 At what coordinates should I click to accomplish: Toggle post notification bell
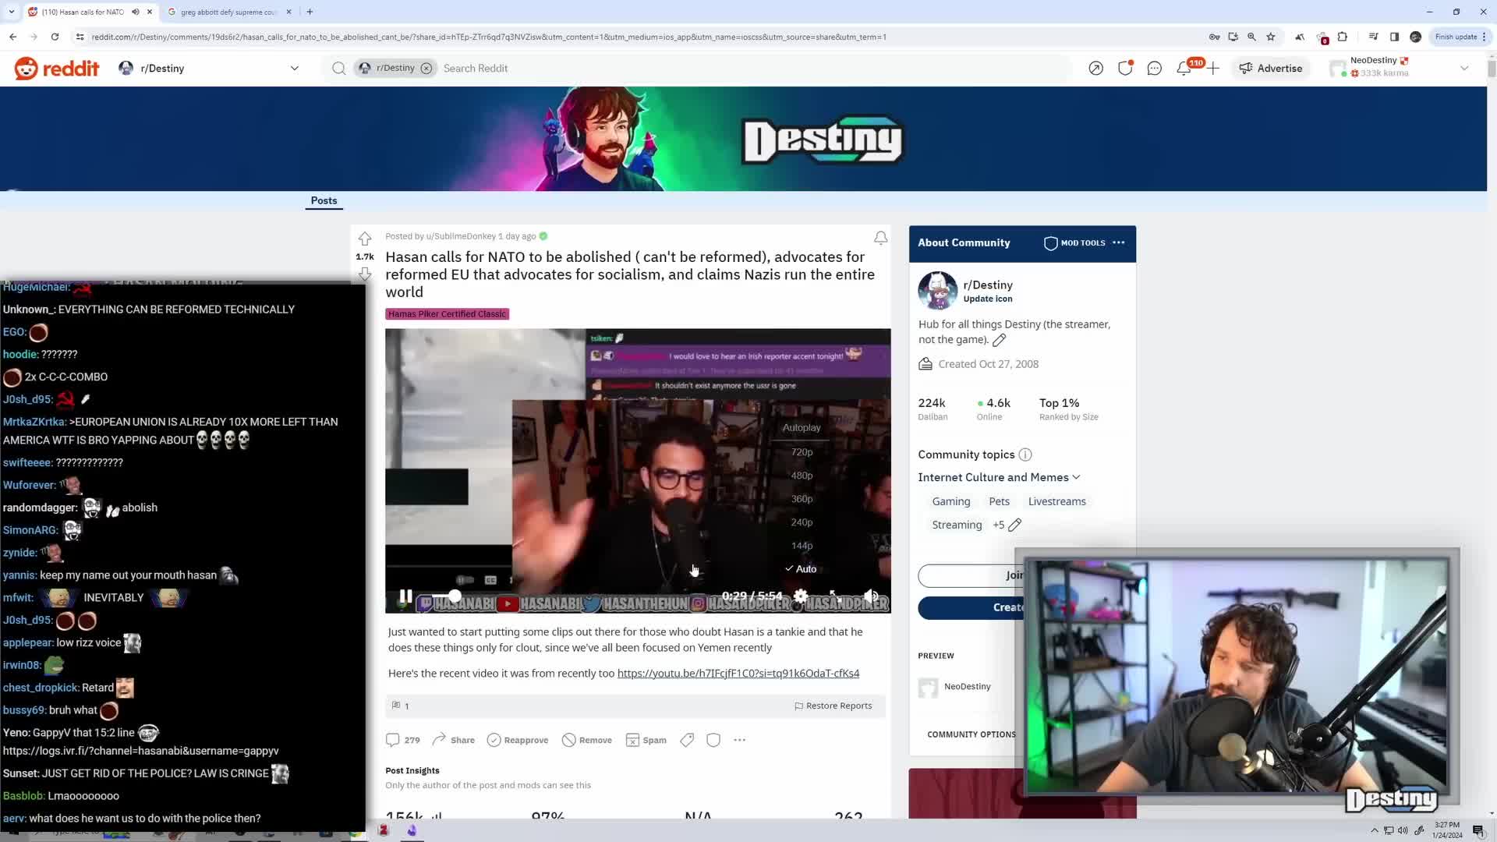(880, 238)
